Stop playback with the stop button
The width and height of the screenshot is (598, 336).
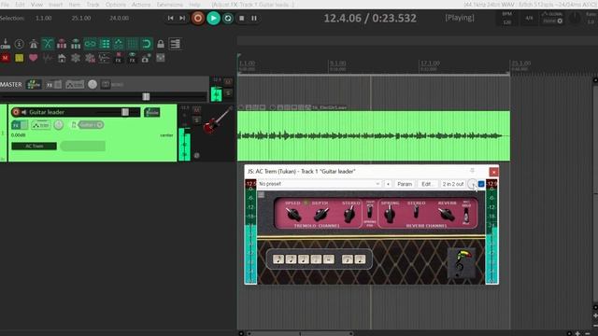(x=241, y=19)
